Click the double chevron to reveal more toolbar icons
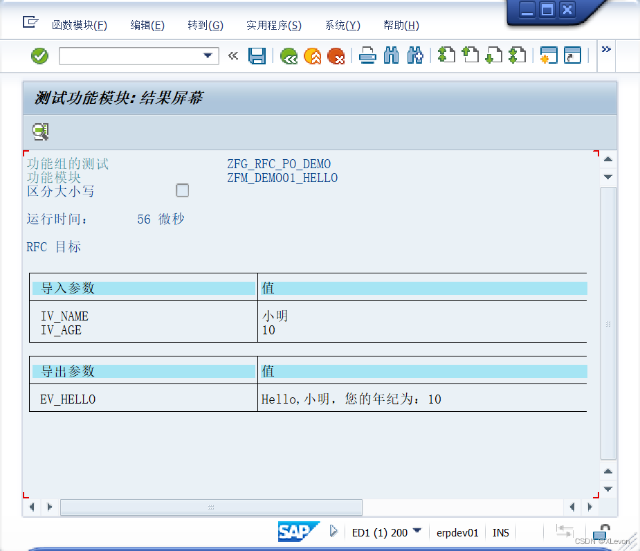Screen dimensions: 640x551 click(606, 48)
